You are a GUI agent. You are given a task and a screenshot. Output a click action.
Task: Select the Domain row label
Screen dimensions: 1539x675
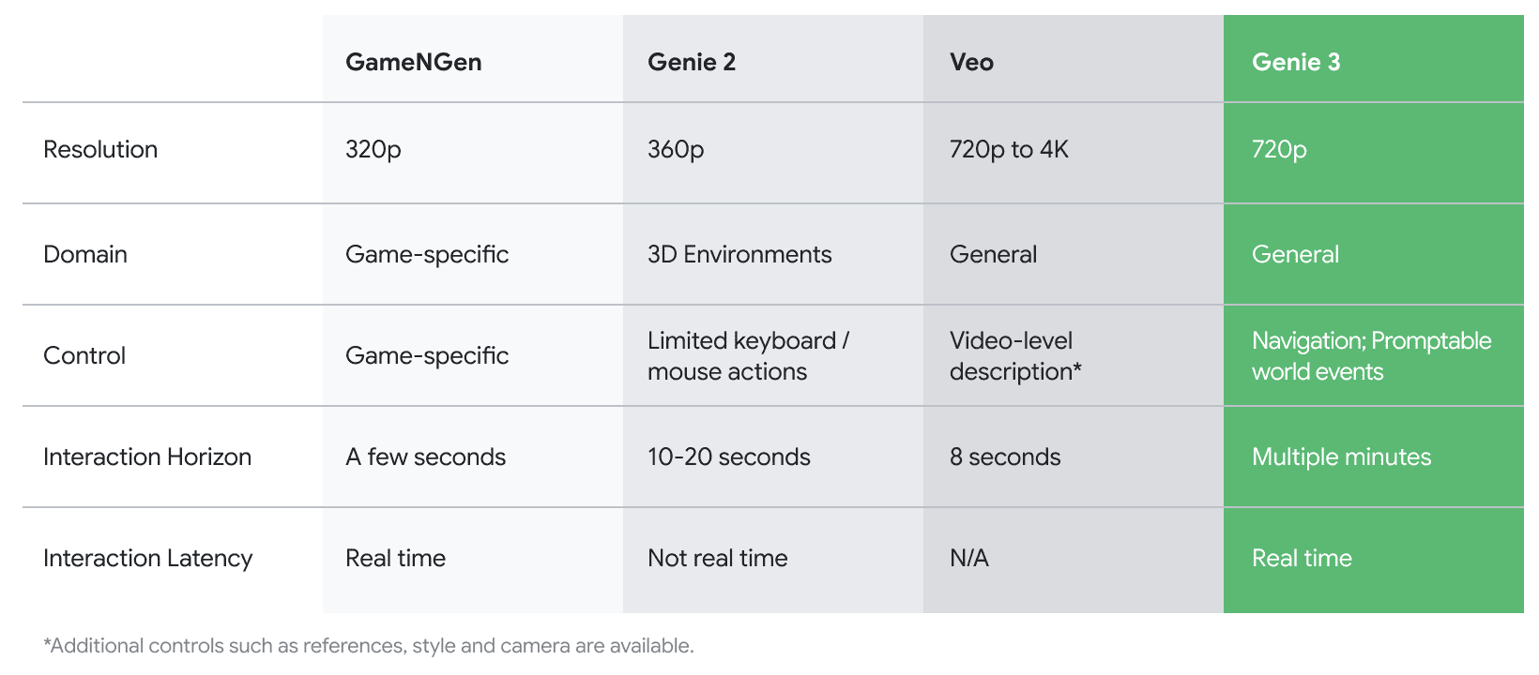[85, 254]
